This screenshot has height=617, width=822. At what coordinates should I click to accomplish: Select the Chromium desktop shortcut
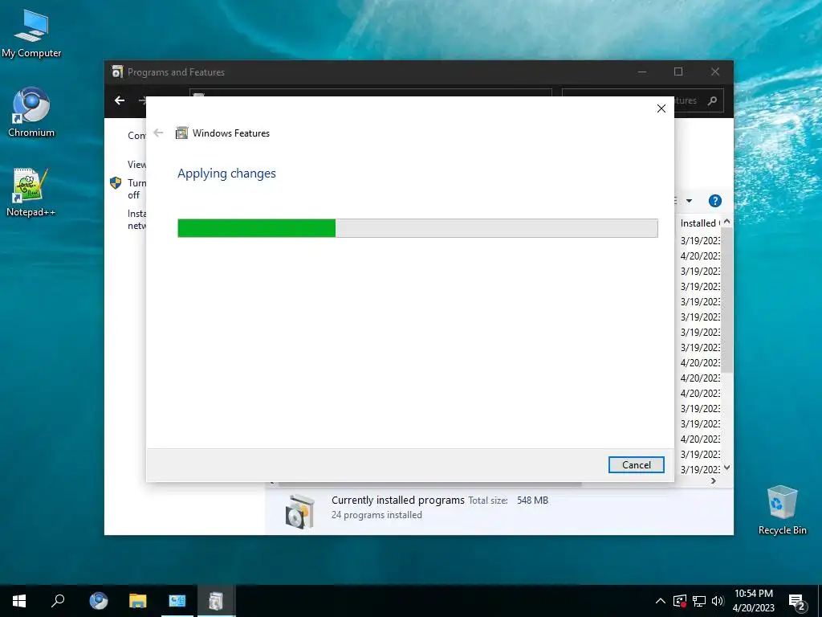coord(31,112)
